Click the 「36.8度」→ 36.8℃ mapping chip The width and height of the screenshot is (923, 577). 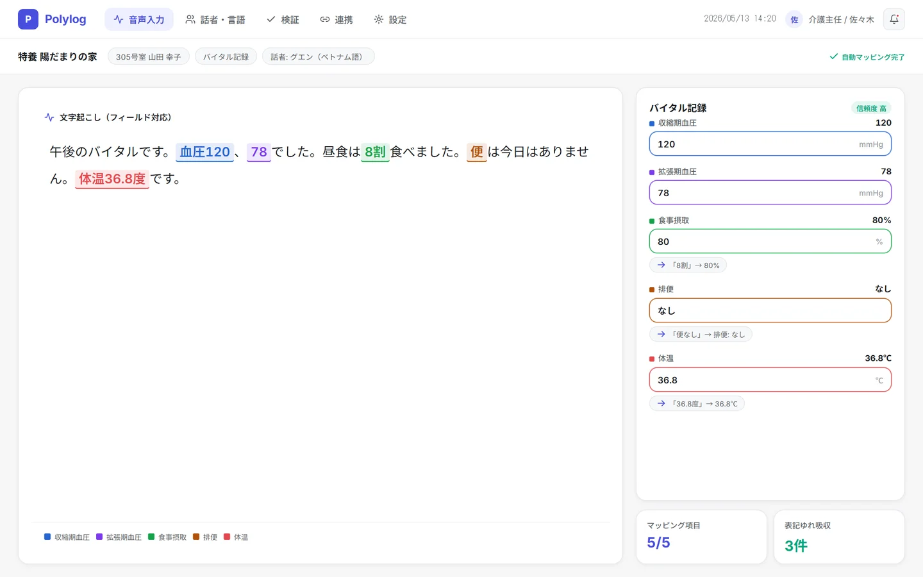(x=697, y=403)
